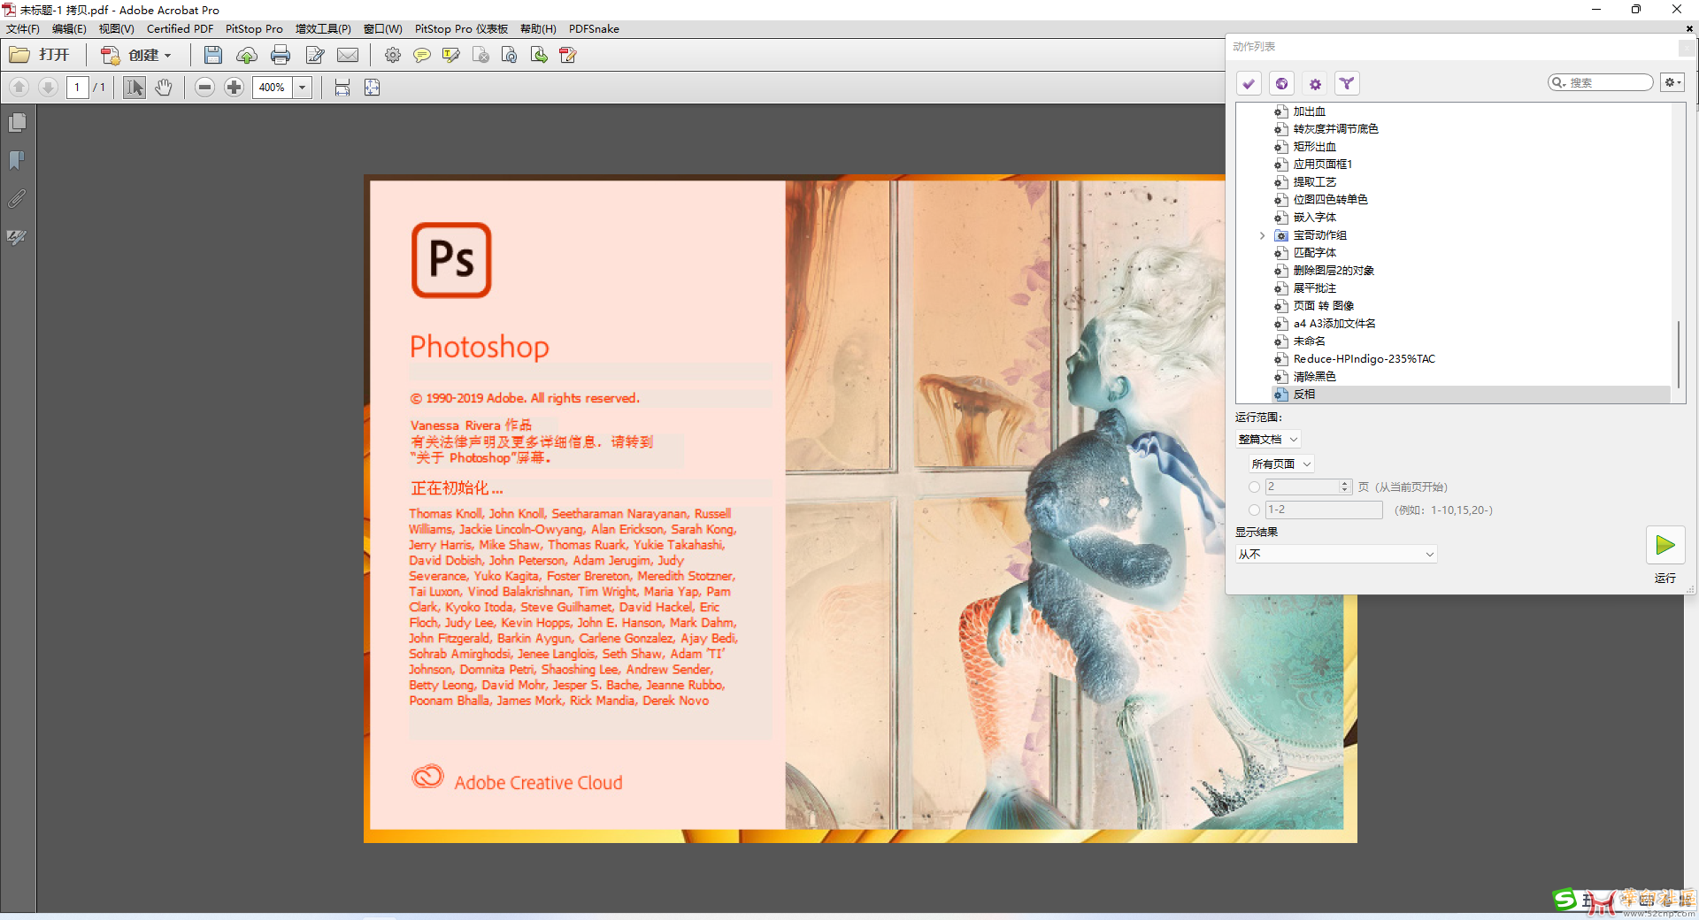Viewport: 1699px width, 920px height.
Task: Open the 显示结果 dropdown showing 从不
Action: coord(1335,554)
